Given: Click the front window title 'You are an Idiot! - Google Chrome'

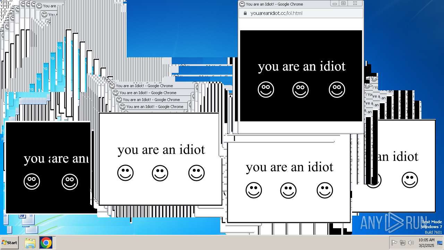Looking at the screenshot, I should (274, 4).
